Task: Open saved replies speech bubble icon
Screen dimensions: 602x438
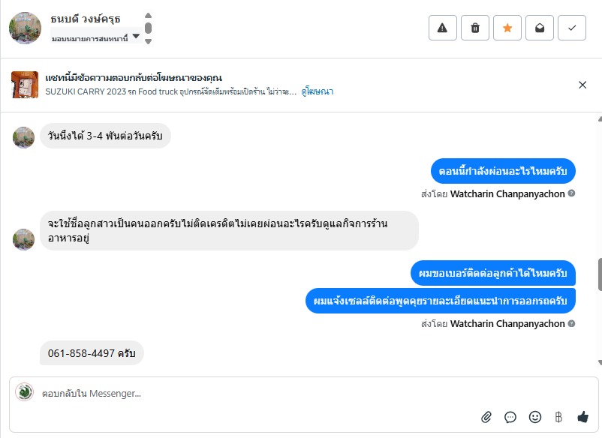Action: point(510,417)
